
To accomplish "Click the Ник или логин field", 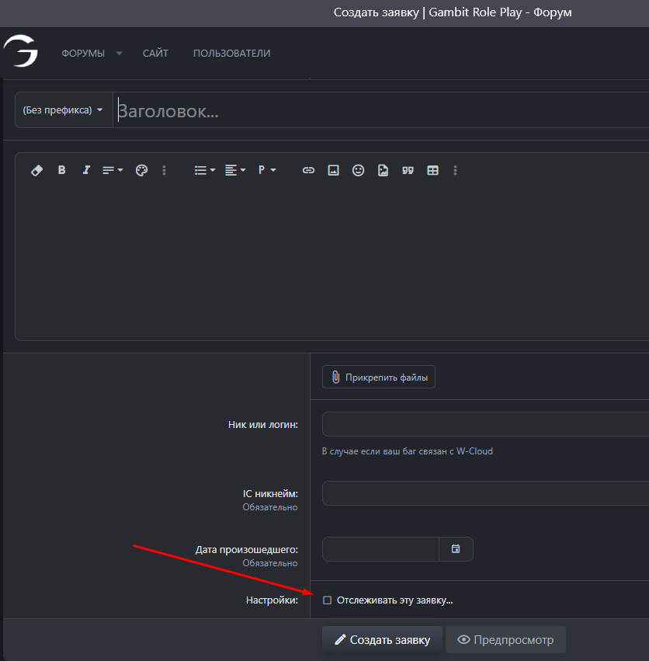I will 485,424.
